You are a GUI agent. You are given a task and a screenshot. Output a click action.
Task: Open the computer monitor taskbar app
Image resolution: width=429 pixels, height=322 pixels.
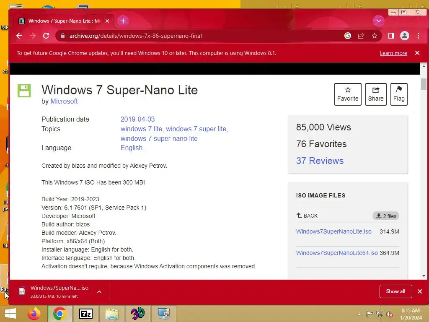(x=163, y=314)
